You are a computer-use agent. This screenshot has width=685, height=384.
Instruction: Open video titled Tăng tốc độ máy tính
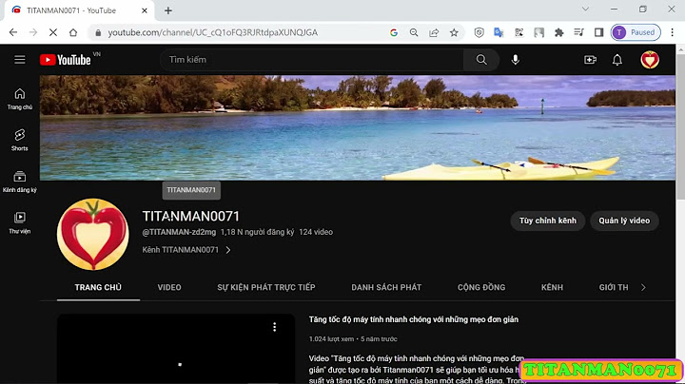(x=414, y=319)
